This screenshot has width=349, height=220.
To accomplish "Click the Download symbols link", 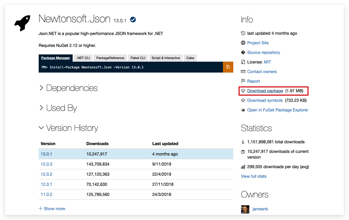I will coord(265,100).
